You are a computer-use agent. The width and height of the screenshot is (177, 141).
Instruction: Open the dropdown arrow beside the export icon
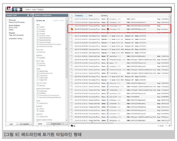click(74, 126)
